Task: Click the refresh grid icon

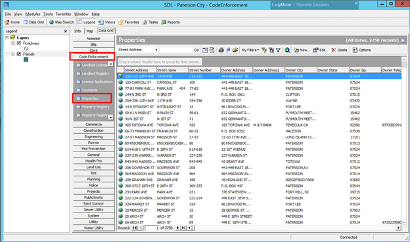Action: pos(212,50)
